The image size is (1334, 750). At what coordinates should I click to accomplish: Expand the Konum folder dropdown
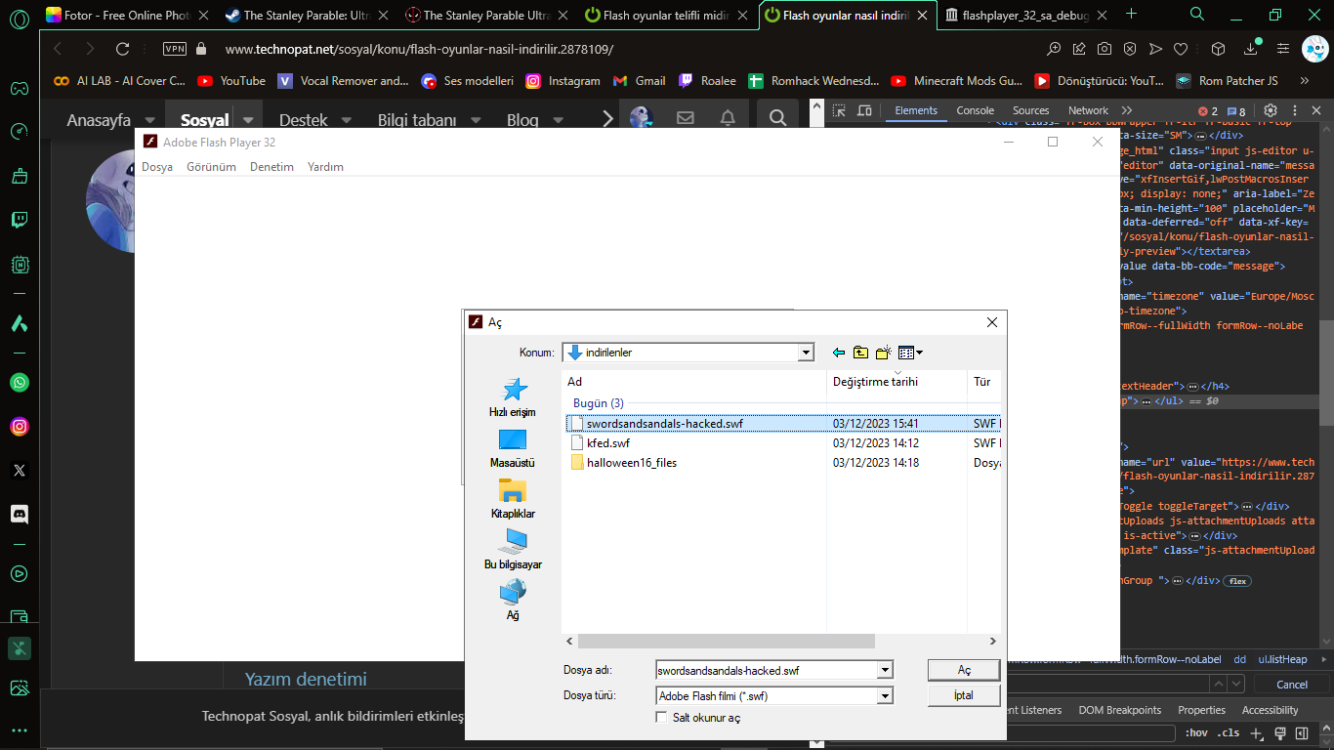806,353
